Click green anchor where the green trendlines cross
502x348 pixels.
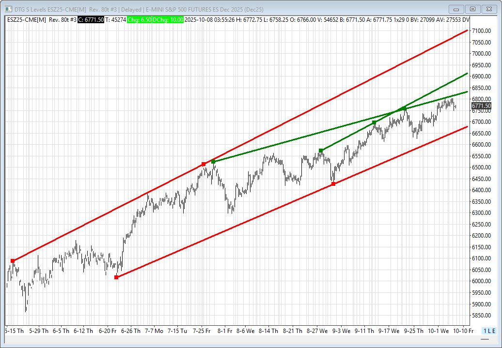pos(404,108)
